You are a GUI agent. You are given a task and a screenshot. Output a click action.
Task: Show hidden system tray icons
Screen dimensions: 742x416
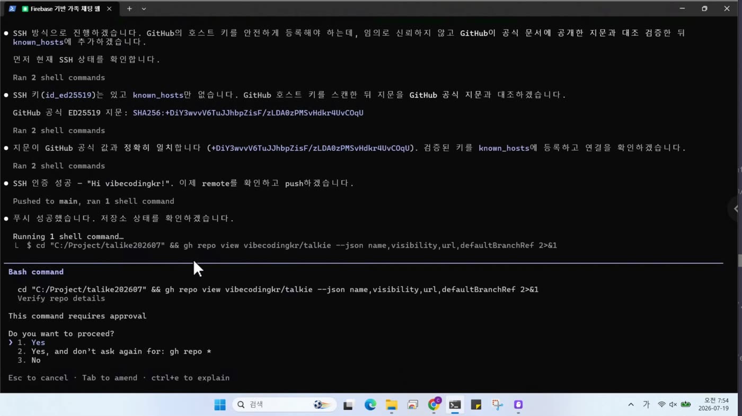tap(631, 405)
